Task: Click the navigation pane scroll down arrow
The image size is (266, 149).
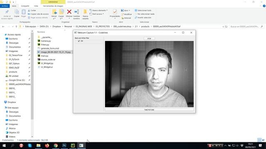Action: (32, 137)
